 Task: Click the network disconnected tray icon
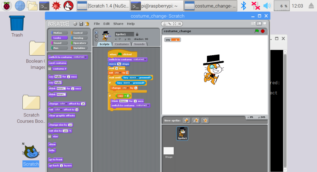click(255, 6)
